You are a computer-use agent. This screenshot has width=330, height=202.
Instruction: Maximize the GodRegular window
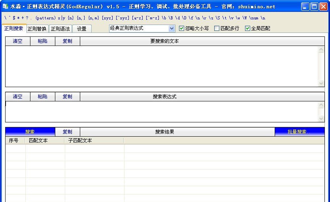pos(314,7)
